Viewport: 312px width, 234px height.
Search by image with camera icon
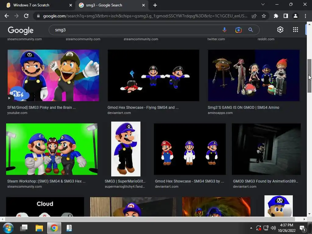pyautogui.click(x=238, y=30)
